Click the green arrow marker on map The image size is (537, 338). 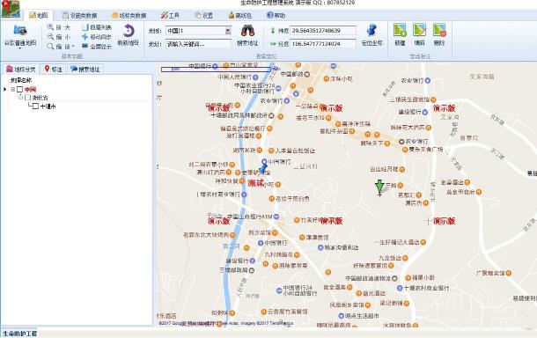tap(379, 187)
